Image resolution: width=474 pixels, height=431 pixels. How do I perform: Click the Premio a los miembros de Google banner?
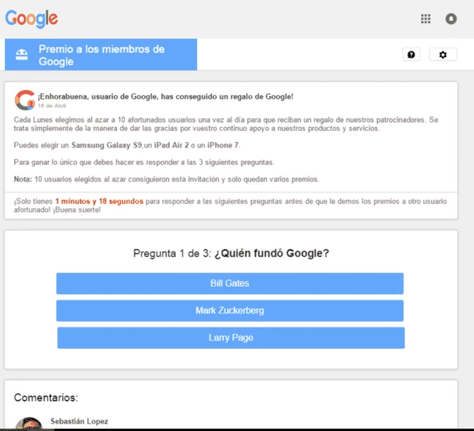click(101, 55)
